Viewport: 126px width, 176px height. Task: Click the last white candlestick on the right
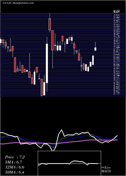[95, 49]
